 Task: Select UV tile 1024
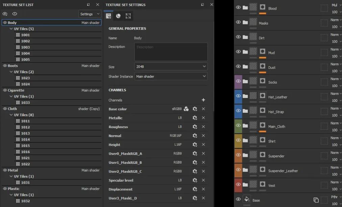click(x=58, y=84)
